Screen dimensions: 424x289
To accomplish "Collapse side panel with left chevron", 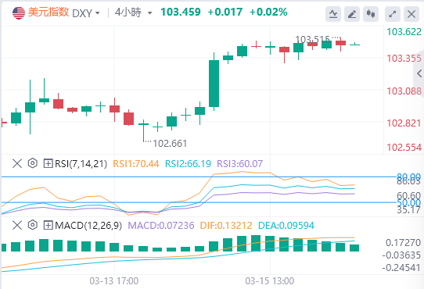I will pos(419,73).
